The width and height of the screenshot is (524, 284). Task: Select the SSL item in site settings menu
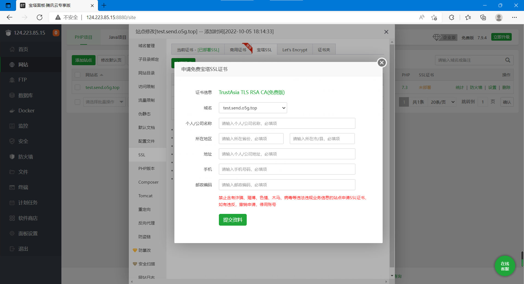coord(142,155)
